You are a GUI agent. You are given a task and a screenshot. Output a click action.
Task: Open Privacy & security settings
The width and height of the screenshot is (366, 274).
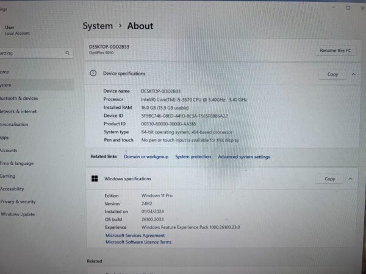coord(36,202)
